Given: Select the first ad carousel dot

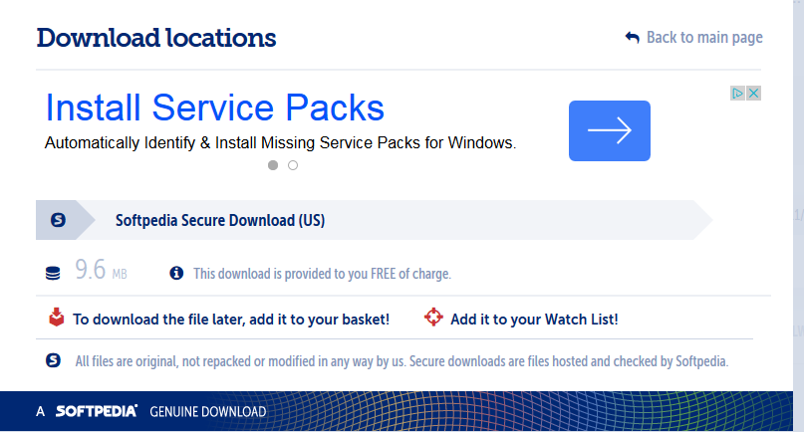Looking at the screenshot, I should click(273, 165).
